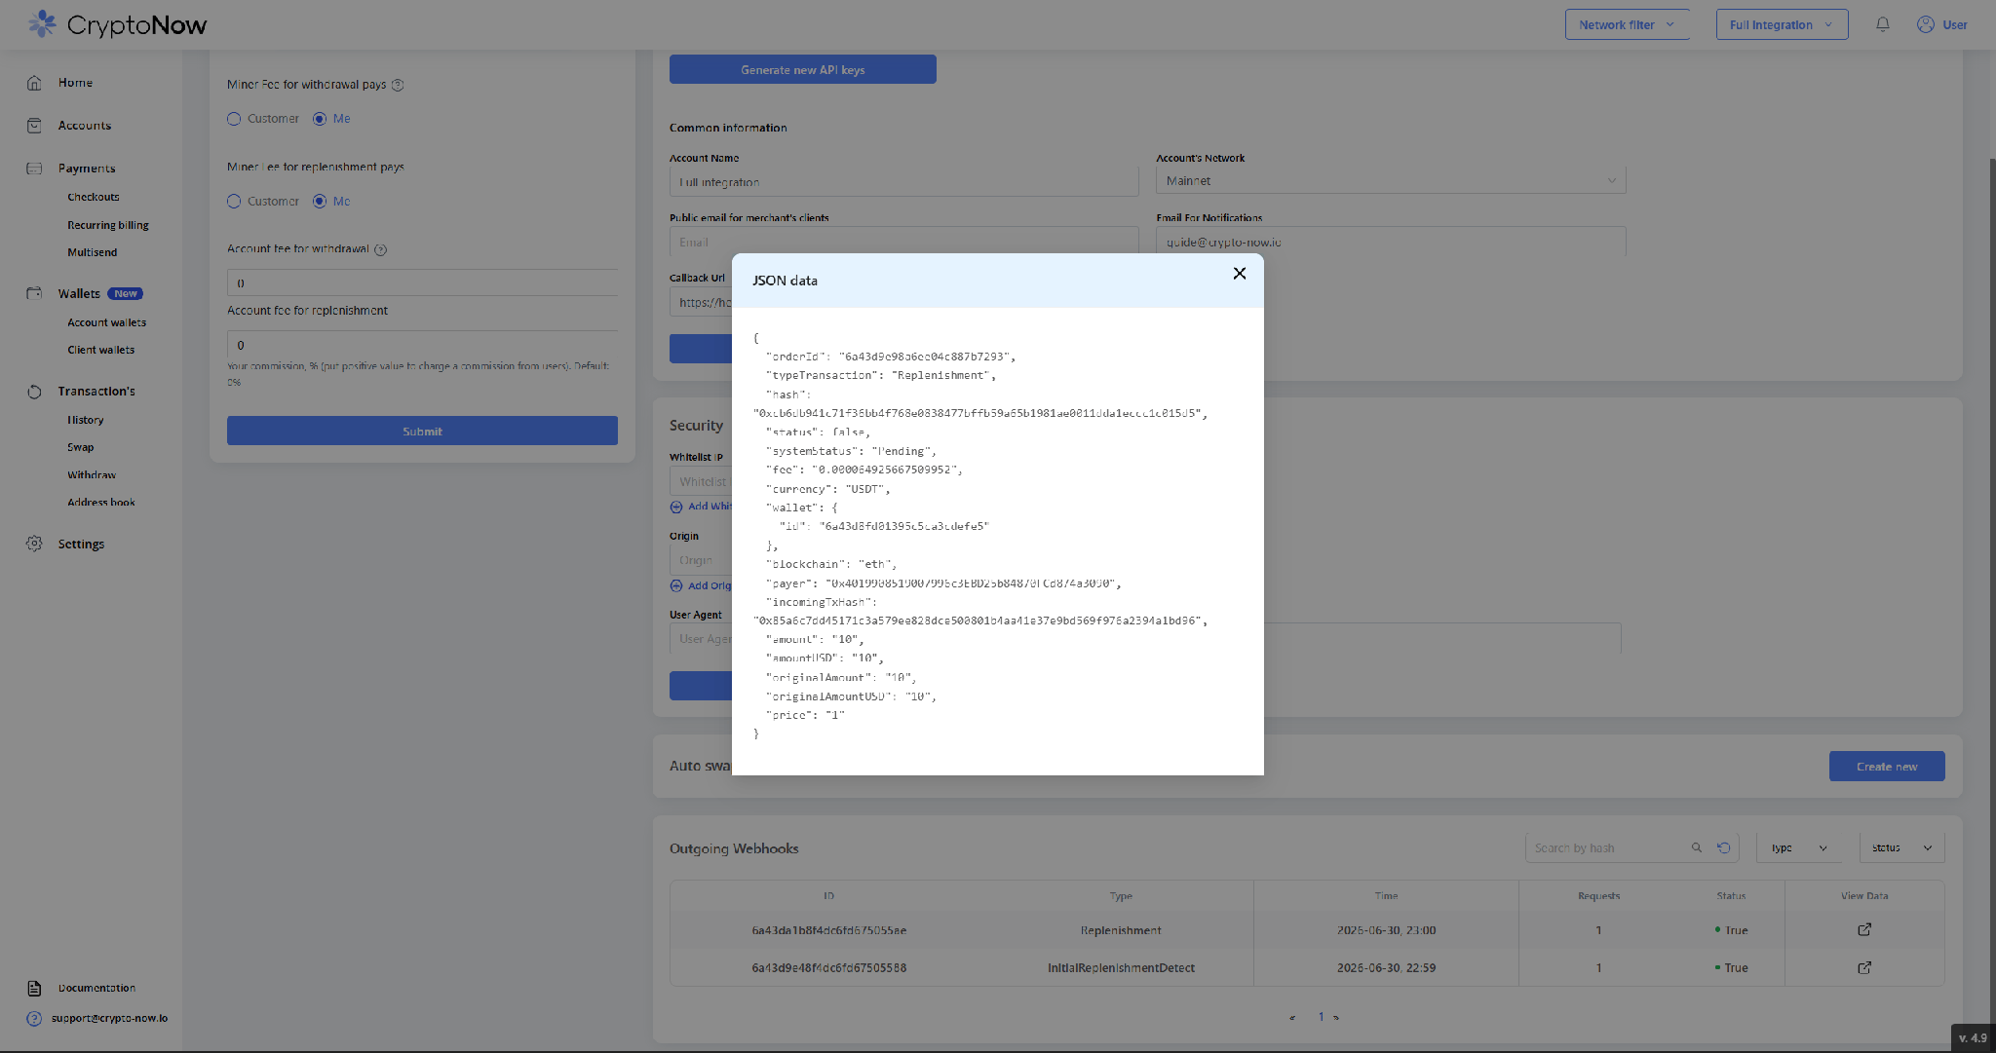Click the support@crypto-now.io link
Image resolution: width=1996 pixels, height=1053 pixels.
[109, 1018]
